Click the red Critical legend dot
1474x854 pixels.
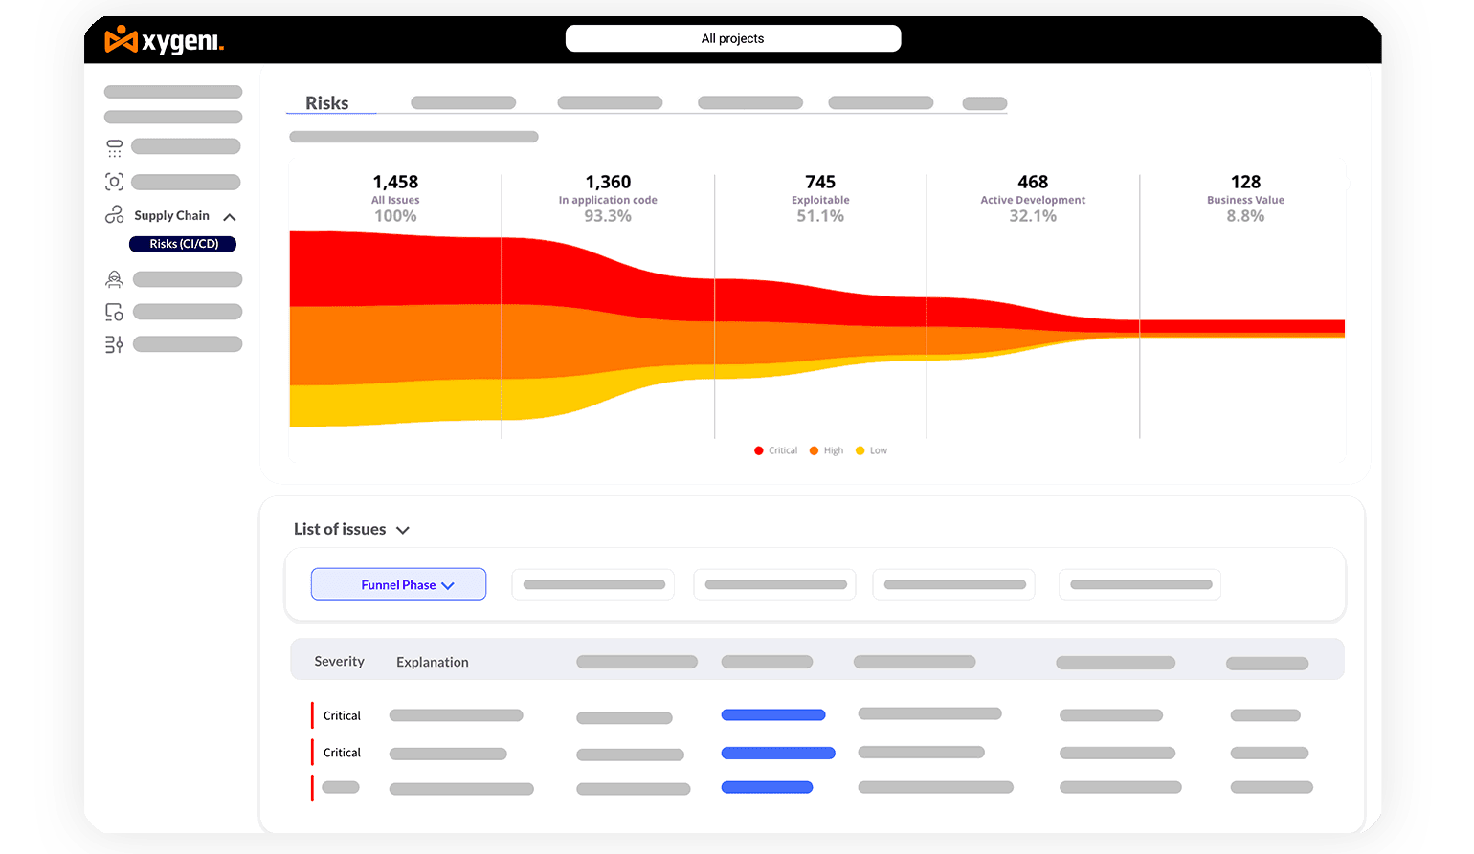tap(759, 450)
